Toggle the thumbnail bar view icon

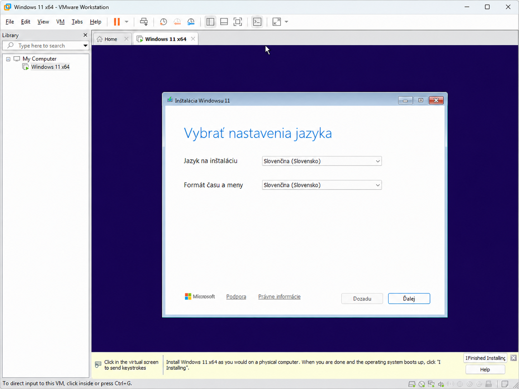pyautogui.click(x=224, y=22)
